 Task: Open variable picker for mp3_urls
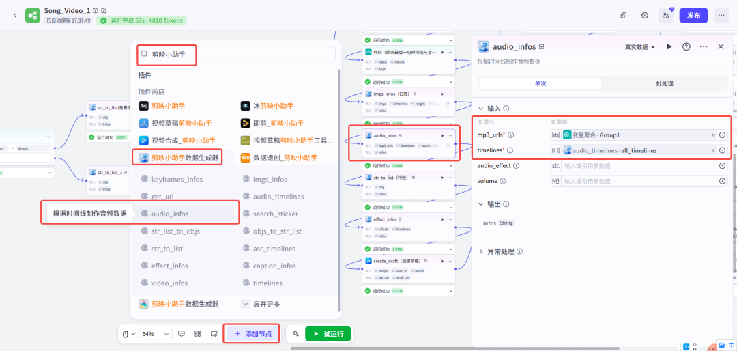click(x=723, y=135)
